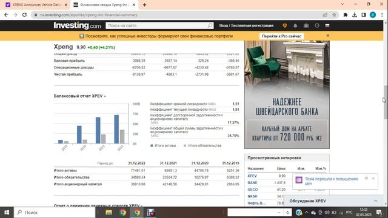388x218 pixels.
Task: Open a new browser tab
Action: (144, 5)
